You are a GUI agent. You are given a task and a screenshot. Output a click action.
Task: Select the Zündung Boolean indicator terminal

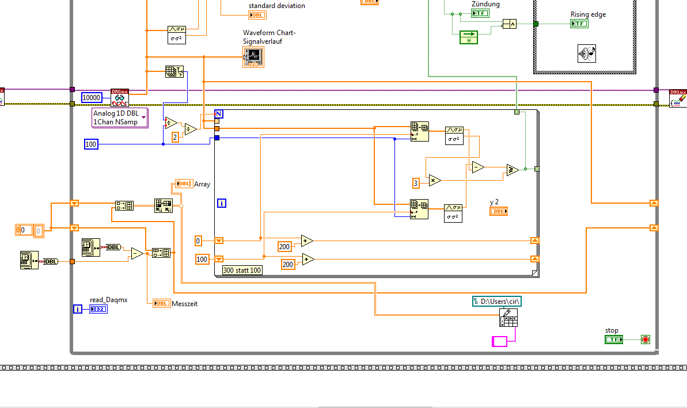(480, 13)
